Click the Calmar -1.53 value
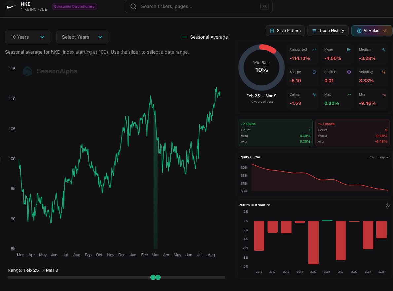The width and height of the screenshot is (393, 291). [x=295, y=104]
